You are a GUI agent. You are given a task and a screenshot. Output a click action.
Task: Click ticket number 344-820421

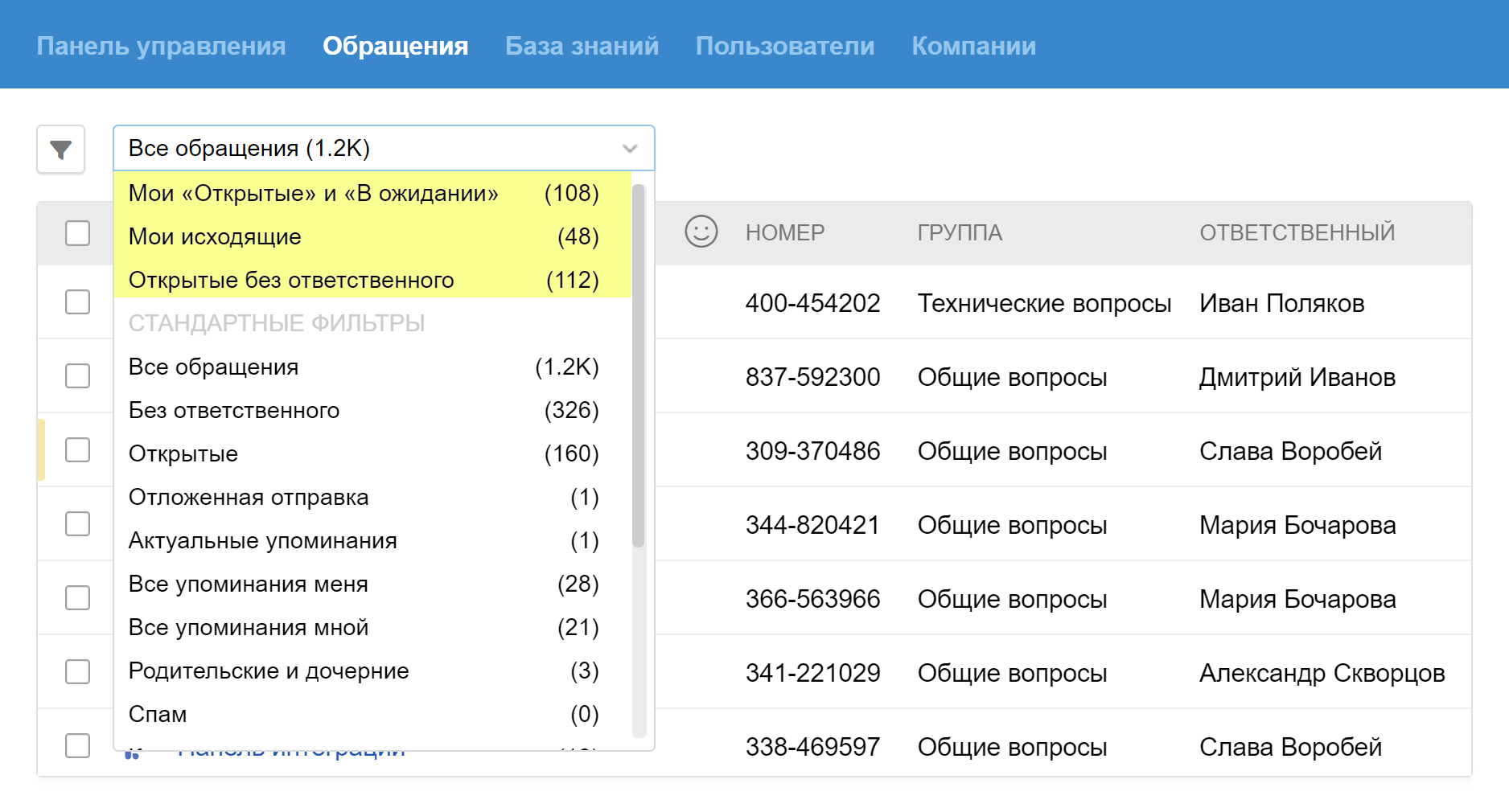coord(812,525)
